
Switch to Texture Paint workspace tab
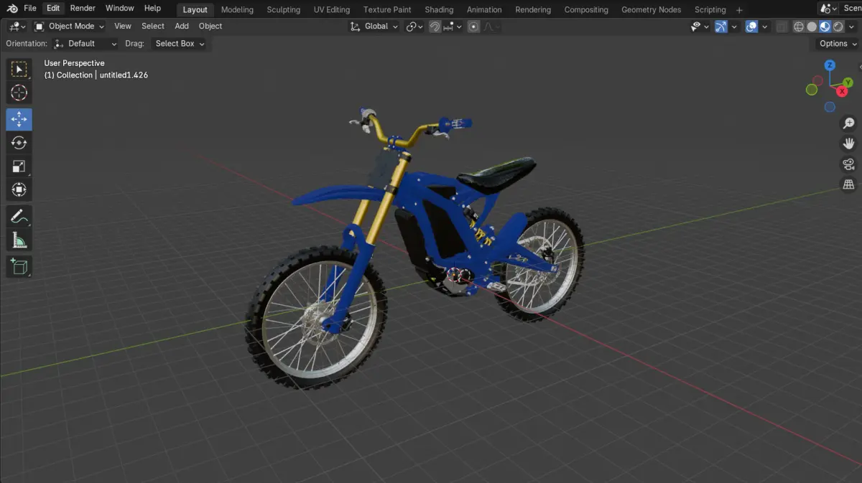[387, 10]
